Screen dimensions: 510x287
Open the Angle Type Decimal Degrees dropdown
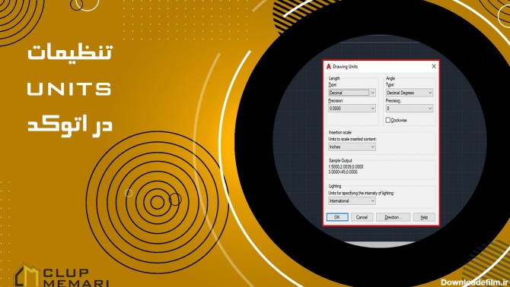point(410,93)
